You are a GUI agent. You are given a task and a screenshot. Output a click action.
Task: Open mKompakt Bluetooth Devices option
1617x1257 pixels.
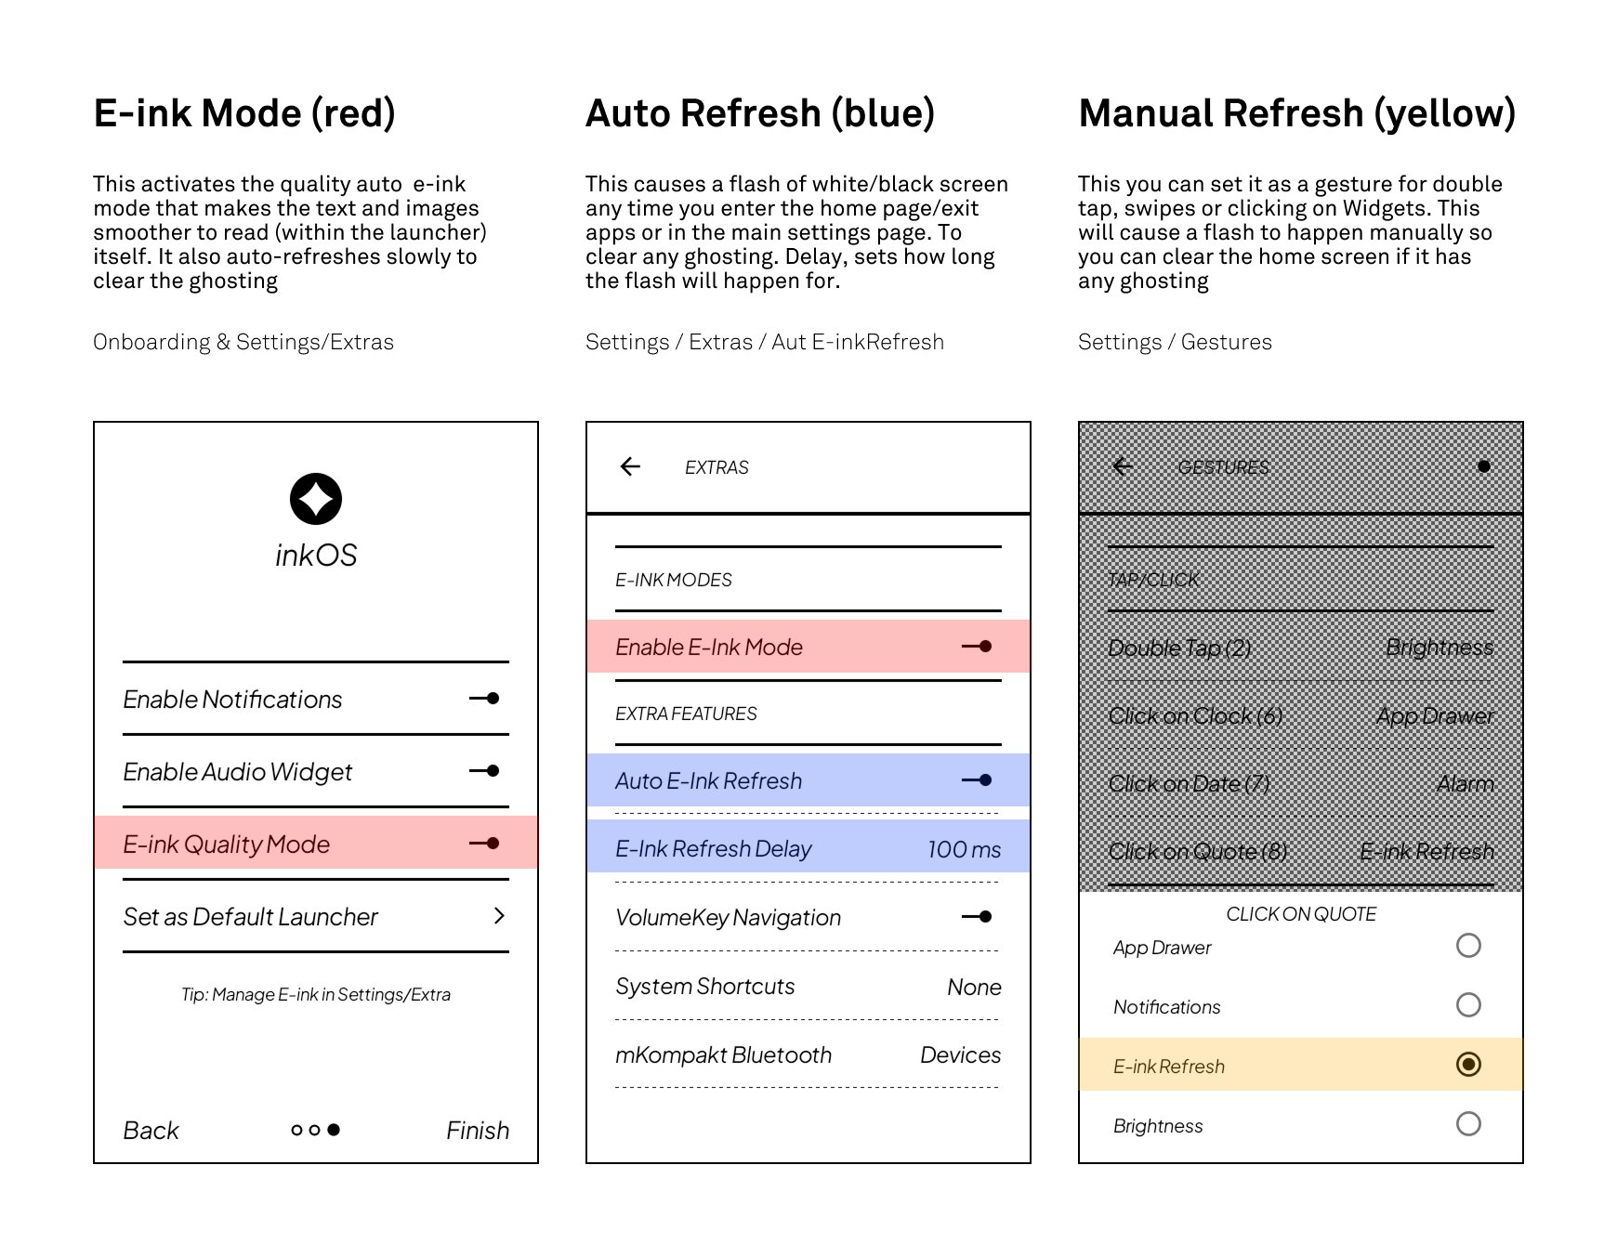coord(960,1055)
